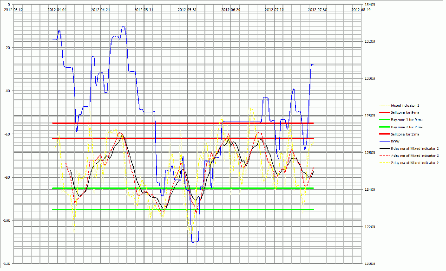
Task: Click the right axis value '13400'
Action: pyautogui.click(x=369, y=5)
